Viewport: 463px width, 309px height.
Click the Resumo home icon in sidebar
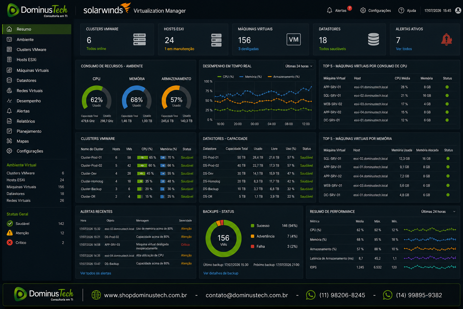(9, 29)
